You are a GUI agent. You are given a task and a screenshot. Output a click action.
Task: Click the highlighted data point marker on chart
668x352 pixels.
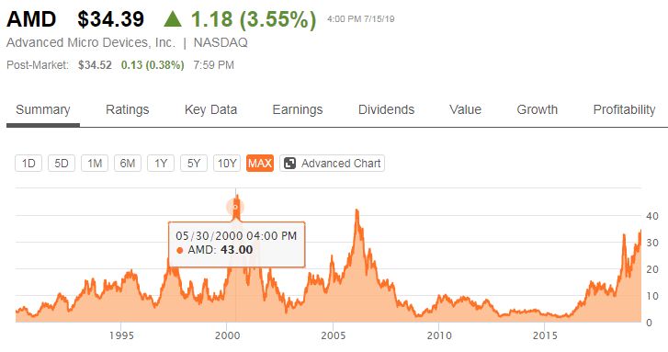(x=235, y=208)
